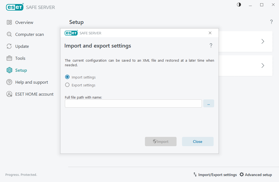The image size is (279, 182).
Task: Open ESET HOME account page
Action: (34, 94)
